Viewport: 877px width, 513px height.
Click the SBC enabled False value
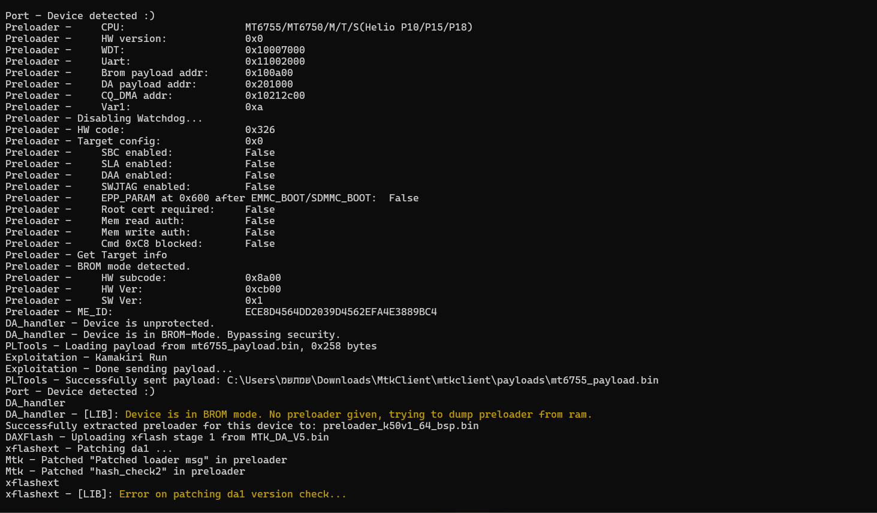(260, 152)
